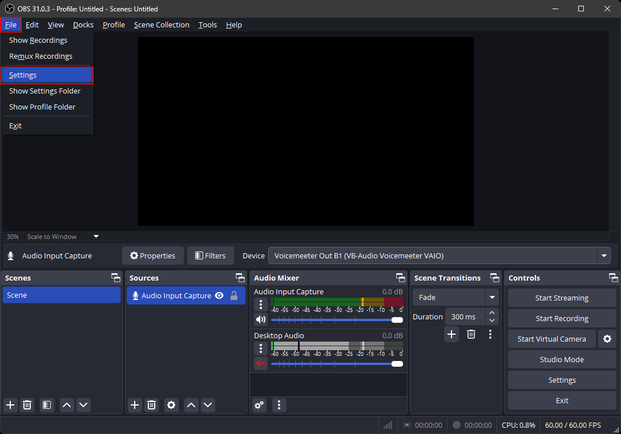
Task: Open the preview scale dropdown arrow
Action: (x=96, y=236)
